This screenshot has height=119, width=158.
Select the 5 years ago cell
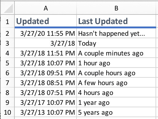116,112
